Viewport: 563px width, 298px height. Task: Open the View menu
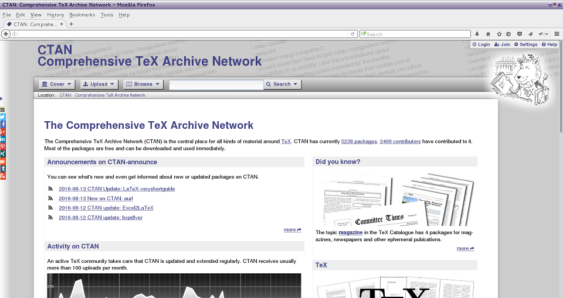[x=36, y=15]
